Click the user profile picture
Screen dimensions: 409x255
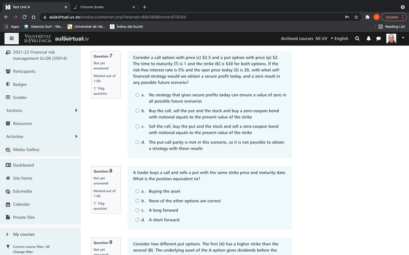point(391,38)
